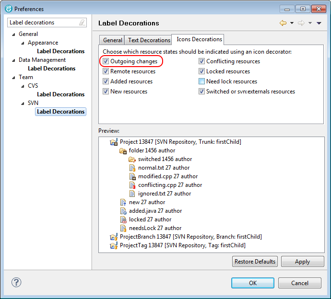This screenshot has height=299, width=331.
Task: Click the Project 13847 trunk icon
Action: (114, 142)
